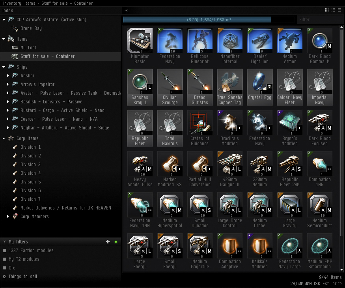This screenshot has width=345, height=288.
Task: Expand the Naglfar ship entry
Action: pos(8,128)
